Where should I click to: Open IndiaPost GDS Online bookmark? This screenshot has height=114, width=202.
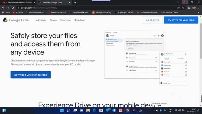(x=147, y=12)
